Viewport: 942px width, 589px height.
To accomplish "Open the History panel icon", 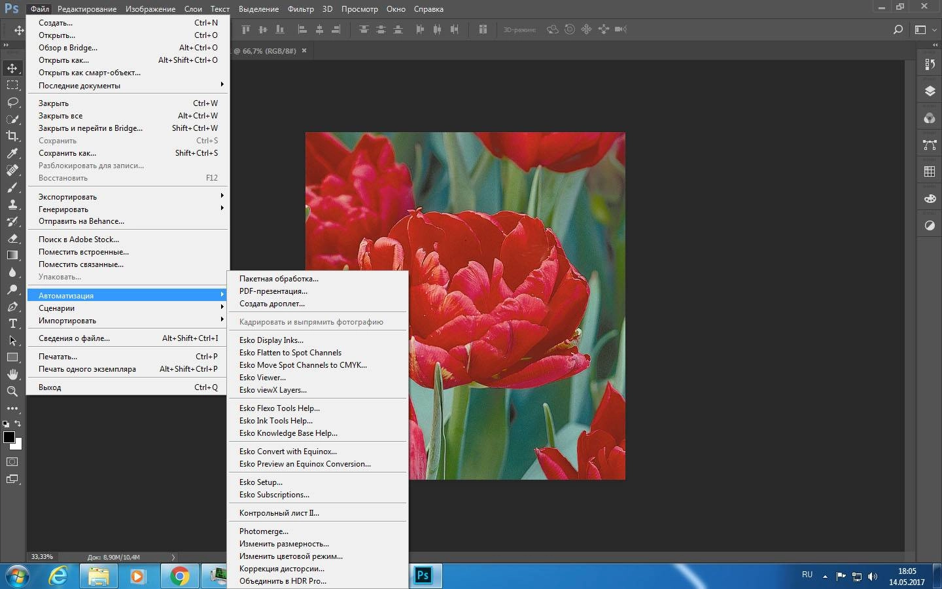I will pyautogui.click(x=930, y=64).
